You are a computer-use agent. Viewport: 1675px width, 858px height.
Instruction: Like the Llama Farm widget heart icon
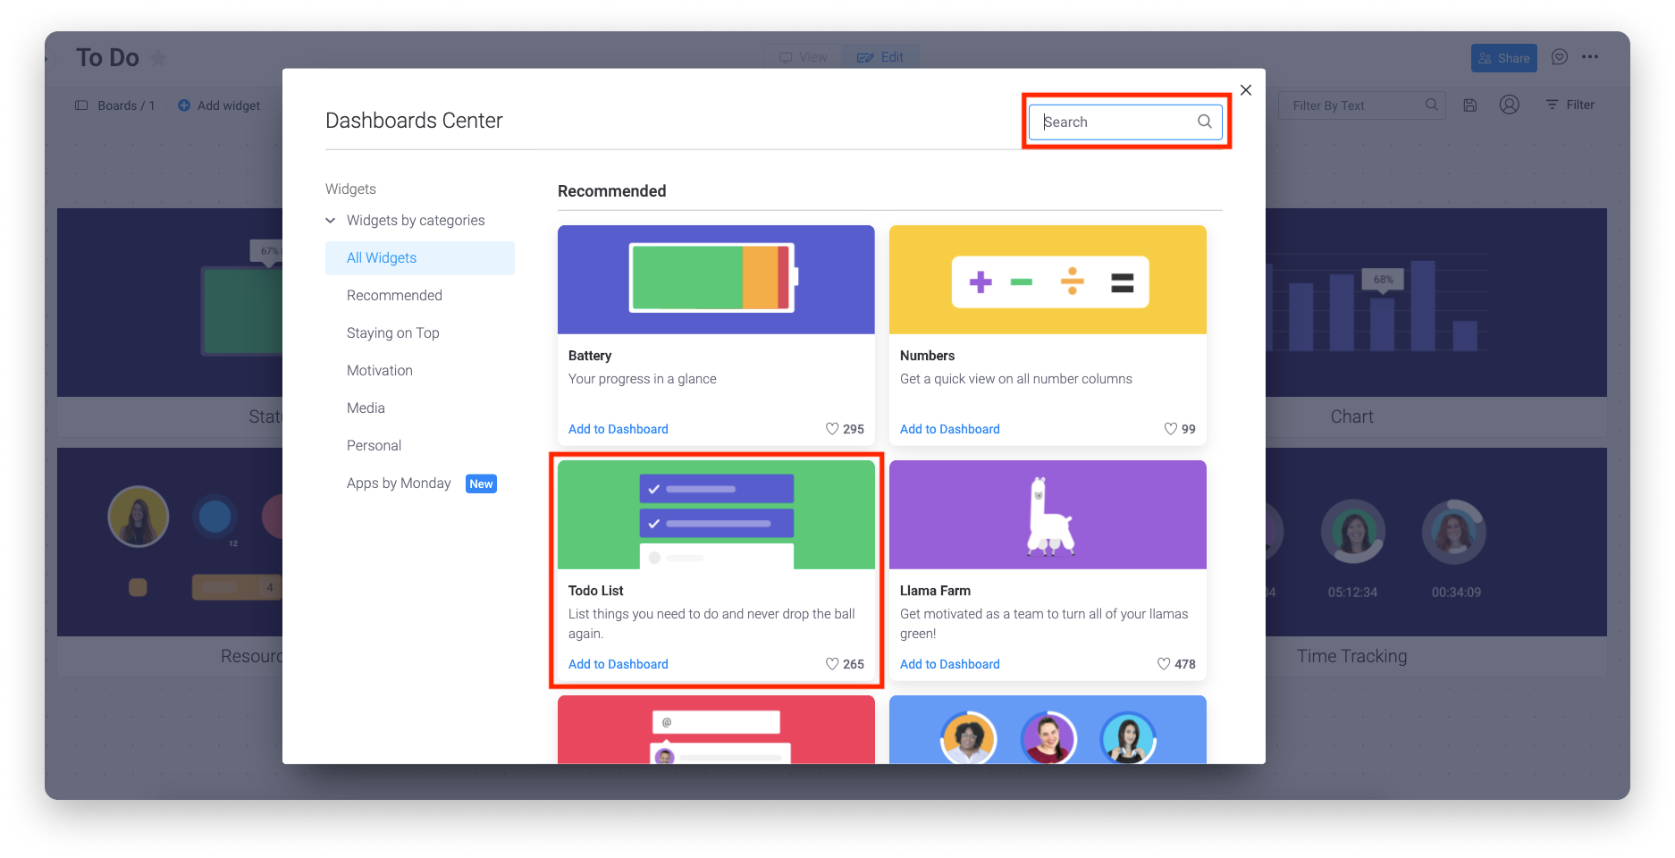click(1164, 664)
